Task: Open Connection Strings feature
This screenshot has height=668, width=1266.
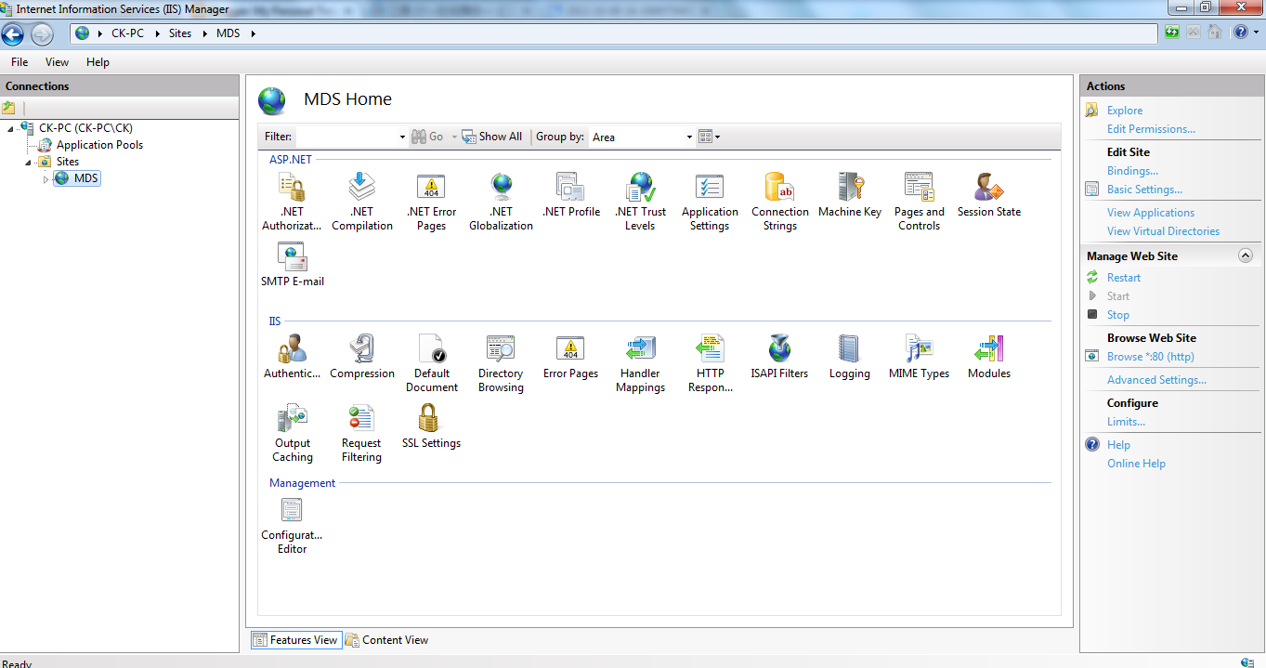Action: 780,202
